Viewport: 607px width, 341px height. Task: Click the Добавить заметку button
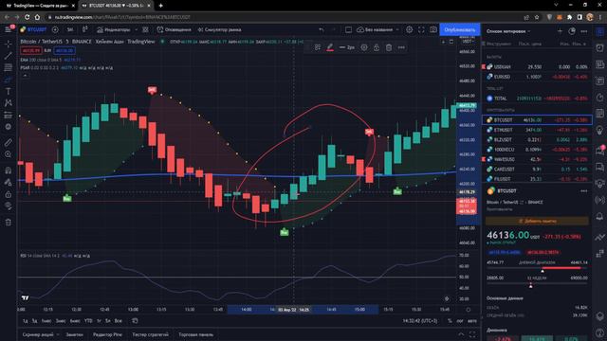pyautogui.click(x=538, y=221)
